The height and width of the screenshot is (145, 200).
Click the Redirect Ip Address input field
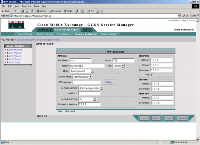click(x=90, y=104)
